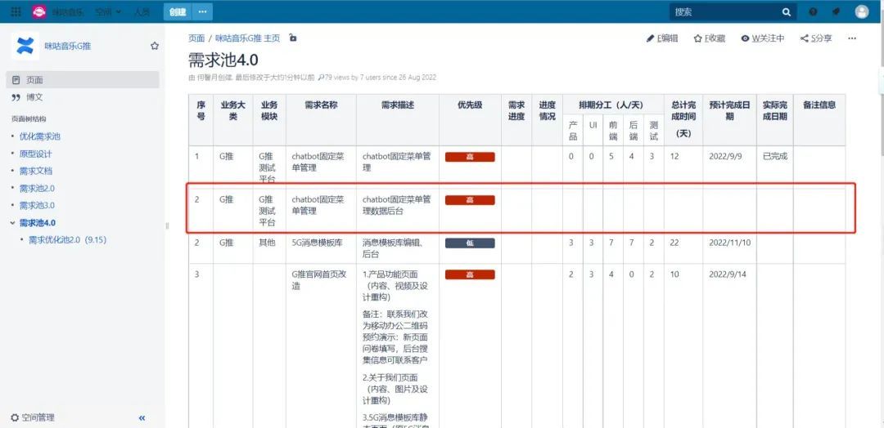Click the 79 views page statistics text
Image resolution: width=884 pixels, height=428 pixels.
377,78
